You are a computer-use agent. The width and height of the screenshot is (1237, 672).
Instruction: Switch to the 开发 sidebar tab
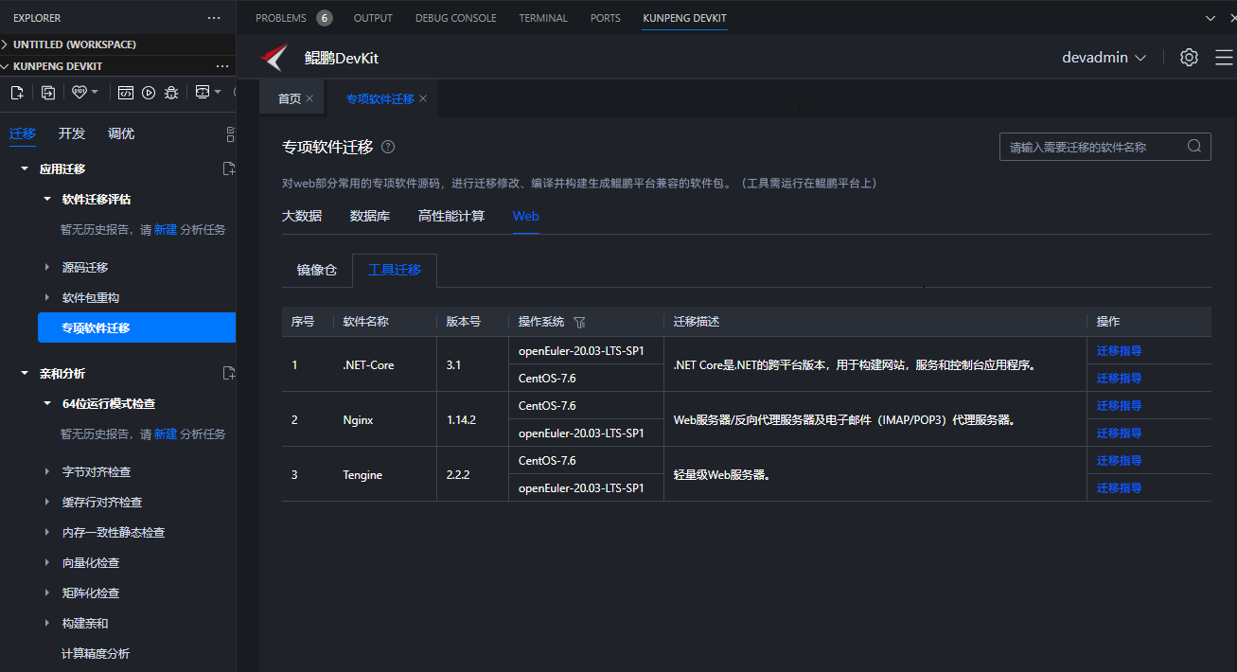[x=72, y=133]
